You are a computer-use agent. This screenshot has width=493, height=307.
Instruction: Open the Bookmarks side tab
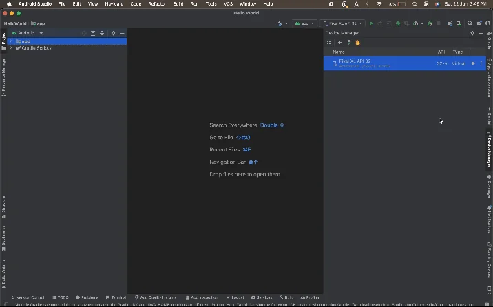pos(3,238)
